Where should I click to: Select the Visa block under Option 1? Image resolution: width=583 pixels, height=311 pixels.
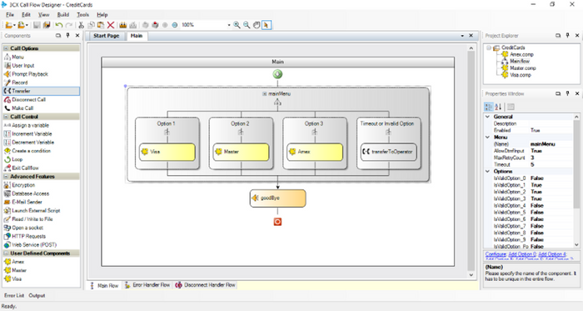click(167, 152)
